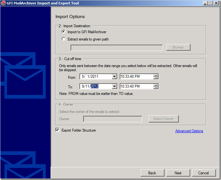Click the Owner text field
Image resolution: width=221 pixels, height=180 pixels.
coord(113,119)
